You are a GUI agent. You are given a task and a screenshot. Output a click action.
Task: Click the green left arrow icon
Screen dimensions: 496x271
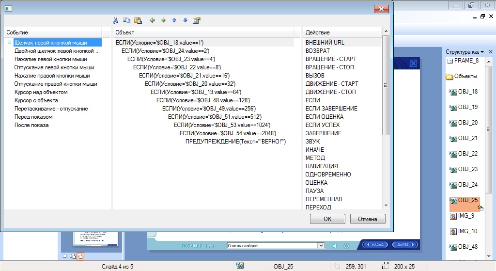click(x=152, y=20)
